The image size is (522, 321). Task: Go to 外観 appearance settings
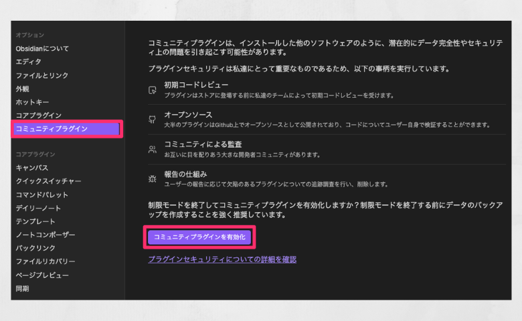point(22,89)
